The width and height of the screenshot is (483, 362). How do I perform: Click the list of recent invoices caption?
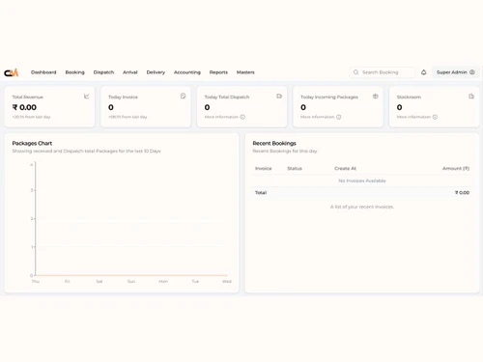[362, 207]
